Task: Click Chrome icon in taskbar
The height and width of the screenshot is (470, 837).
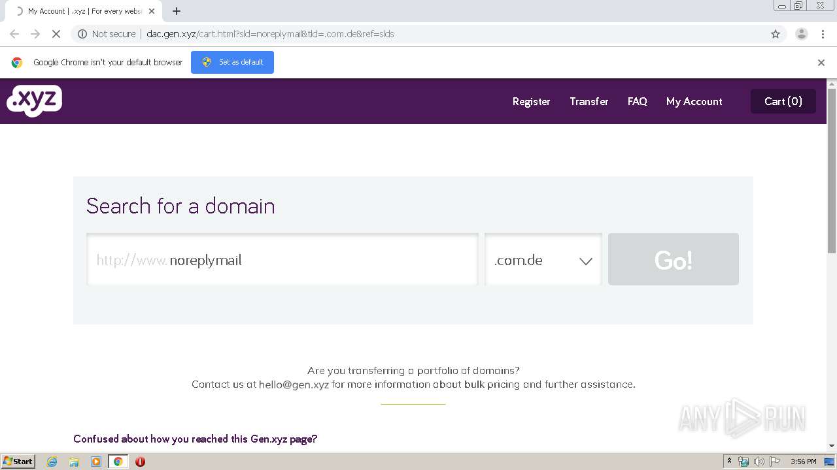Action: coord(118,462)
